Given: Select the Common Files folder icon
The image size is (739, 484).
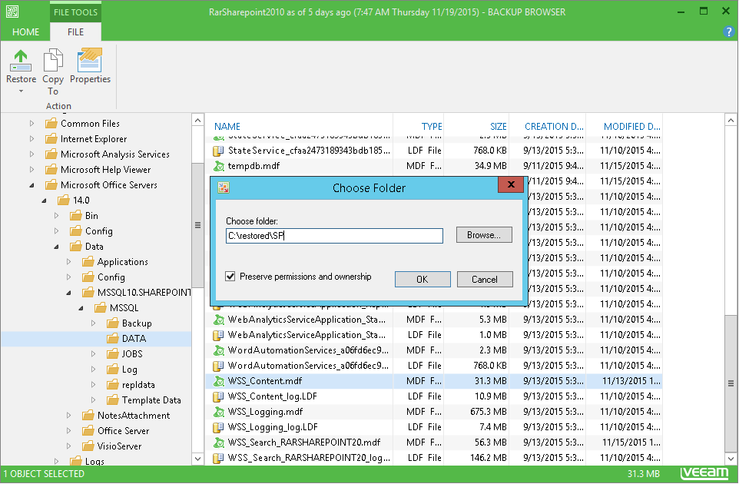Looking at the screenshot, I should pos(51,124).
